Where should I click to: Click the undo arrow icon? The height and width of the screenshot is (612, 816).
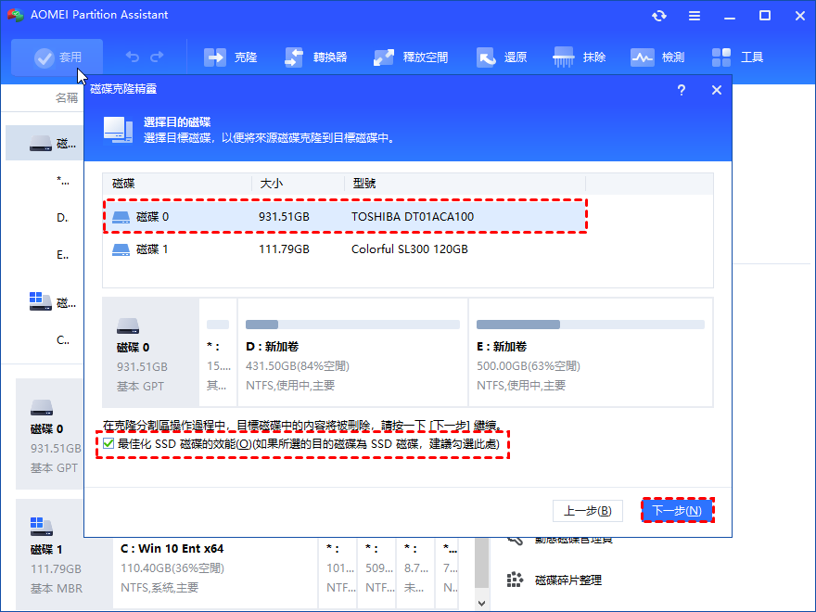click(x=133, y=57)
